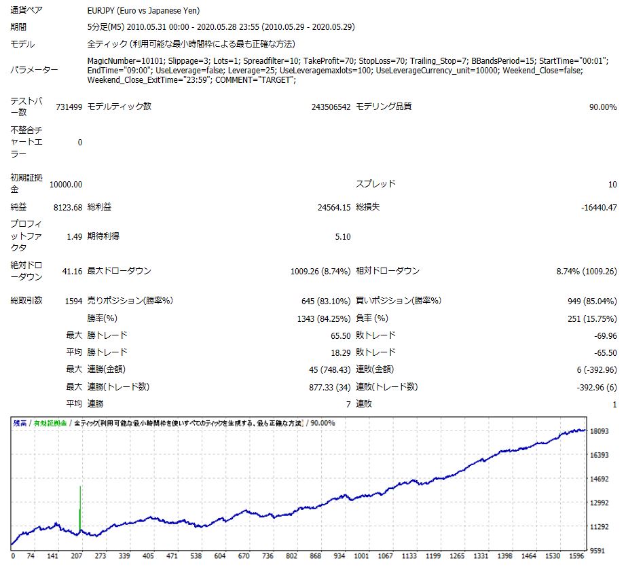Click the parameter text starting with MagicNumber=10101
Image resolution: width=626 pixels, height=567 pixels.
click(348, 70)
